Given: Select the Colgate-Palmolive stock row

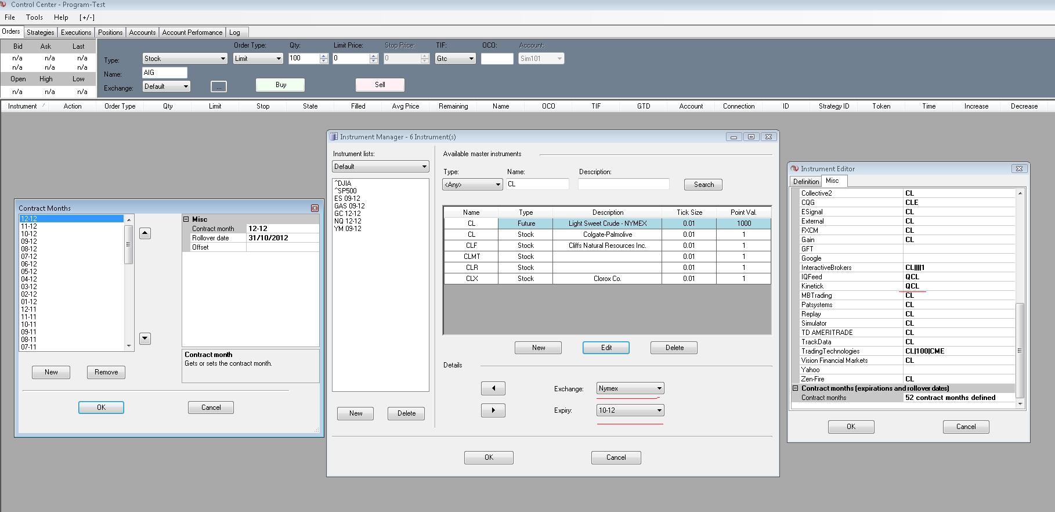Looking at the screenshot, I should tap(607, 235).
